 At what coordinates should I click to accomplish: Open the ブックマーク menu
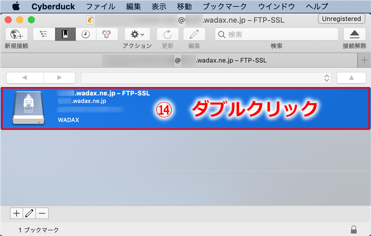pyautogui.click(x=225, y=6)
